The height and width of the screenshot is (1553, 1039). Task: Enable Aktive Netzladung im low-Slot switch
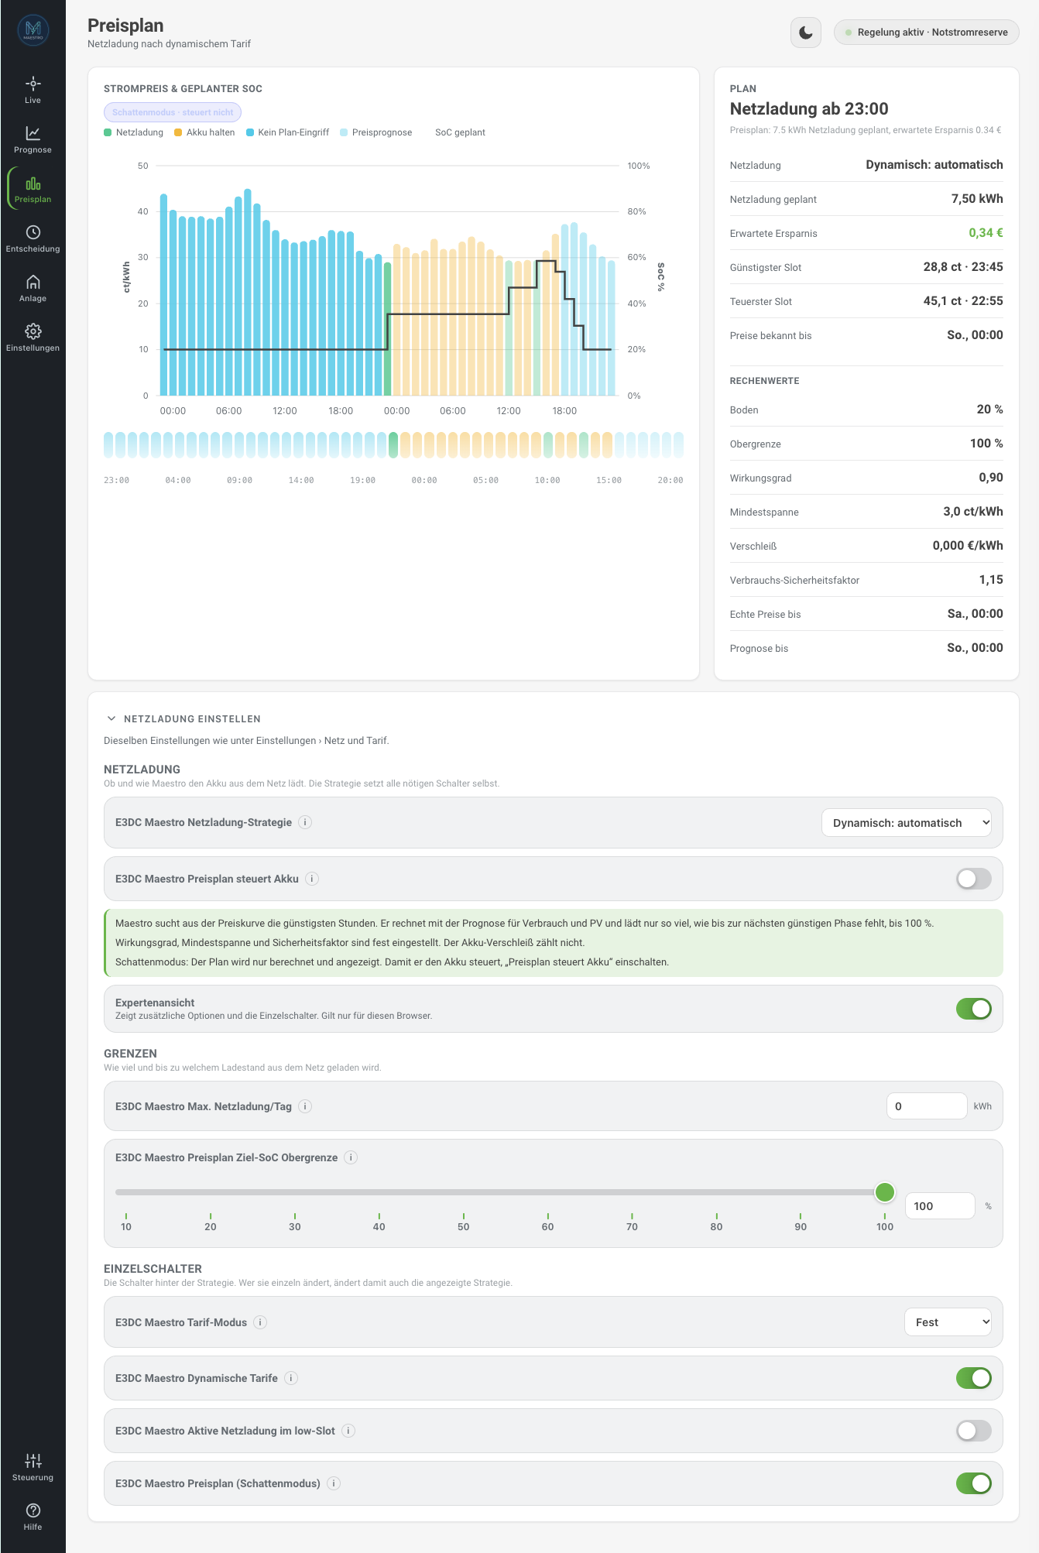point(973,1431)
